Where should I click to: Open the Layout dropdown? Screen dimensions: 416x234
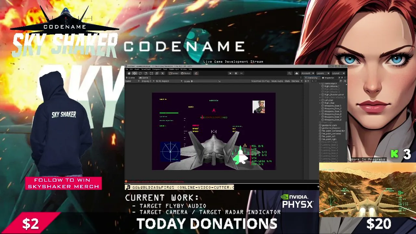[x=338, y=73]
